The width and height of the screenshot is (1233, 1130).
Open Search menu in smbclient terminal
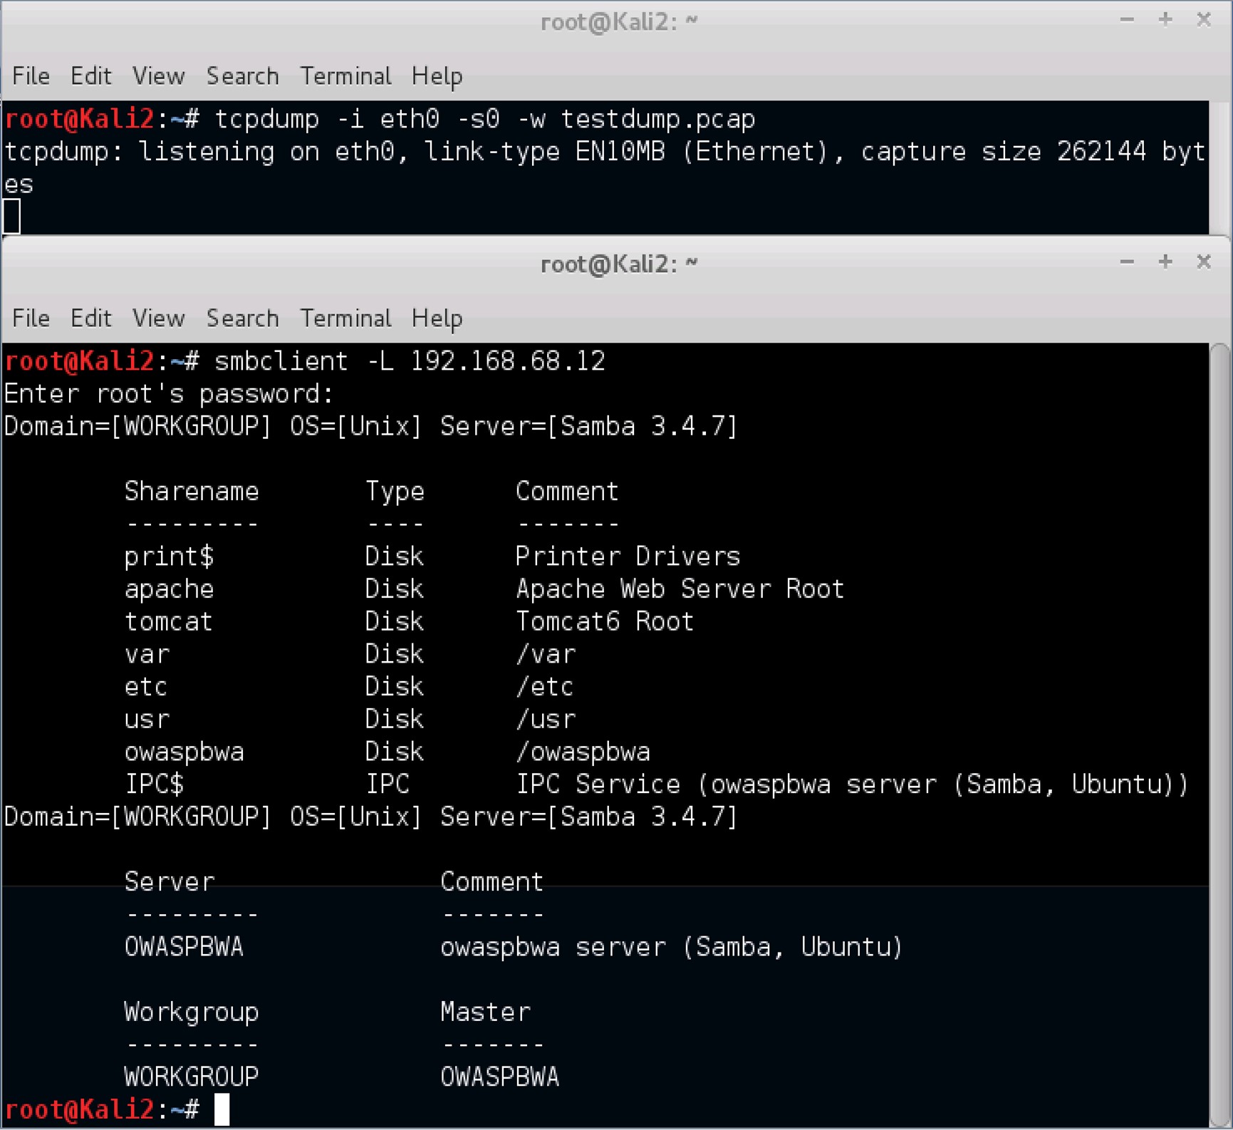tap(242, 318)
